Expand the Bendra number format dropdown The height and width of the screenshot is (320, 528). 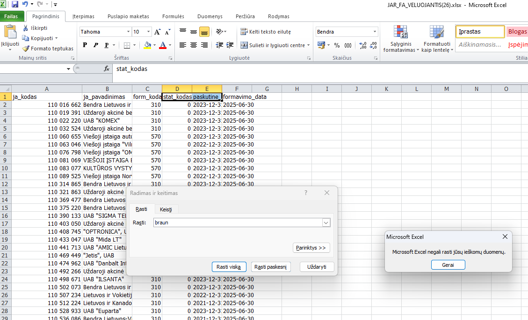[375, 32]
